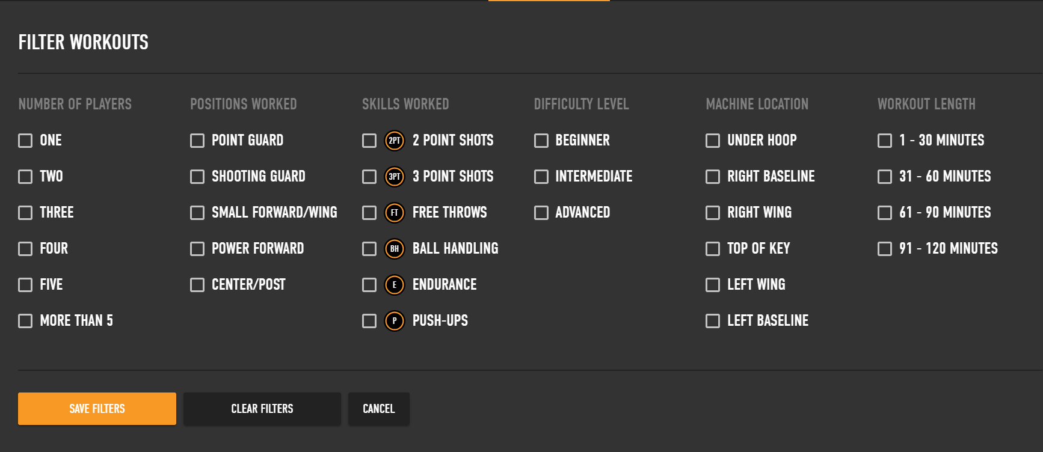Click the Clear Filters button
Image resolution: width=1043 pixels, height=452 pixels.
tap(262, 409)
